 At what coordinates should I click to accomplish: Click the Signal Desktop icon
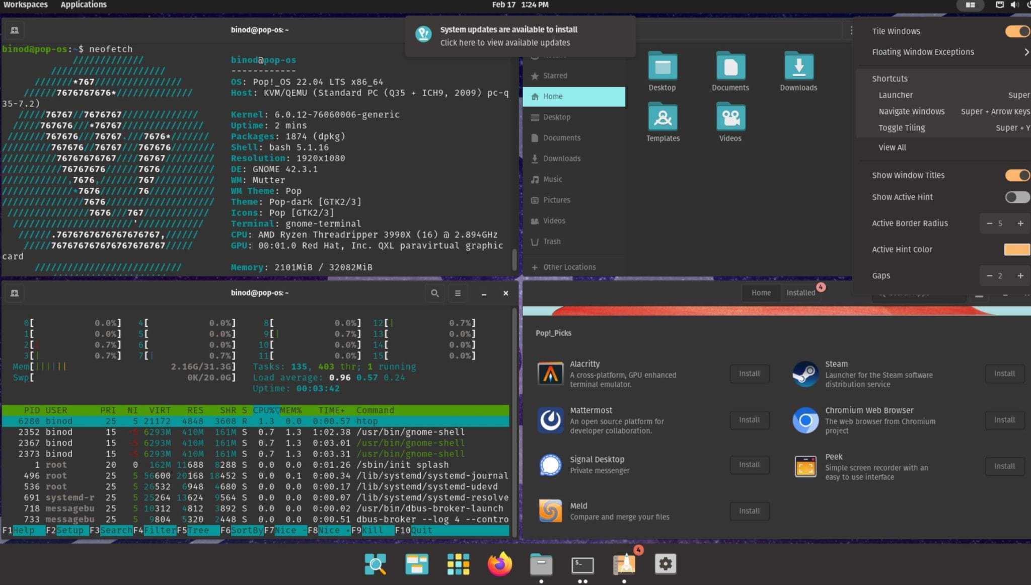coord(550,465)
